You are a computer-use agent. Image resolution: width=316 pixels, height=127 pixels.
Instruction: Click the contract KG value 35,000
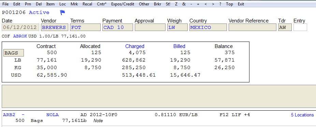tap(47, 67)
